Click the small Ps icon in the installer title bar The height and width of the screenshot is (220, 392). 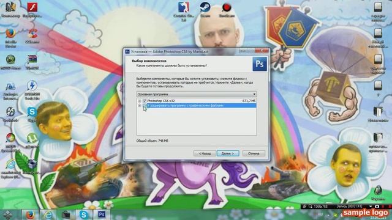point(127,51)
